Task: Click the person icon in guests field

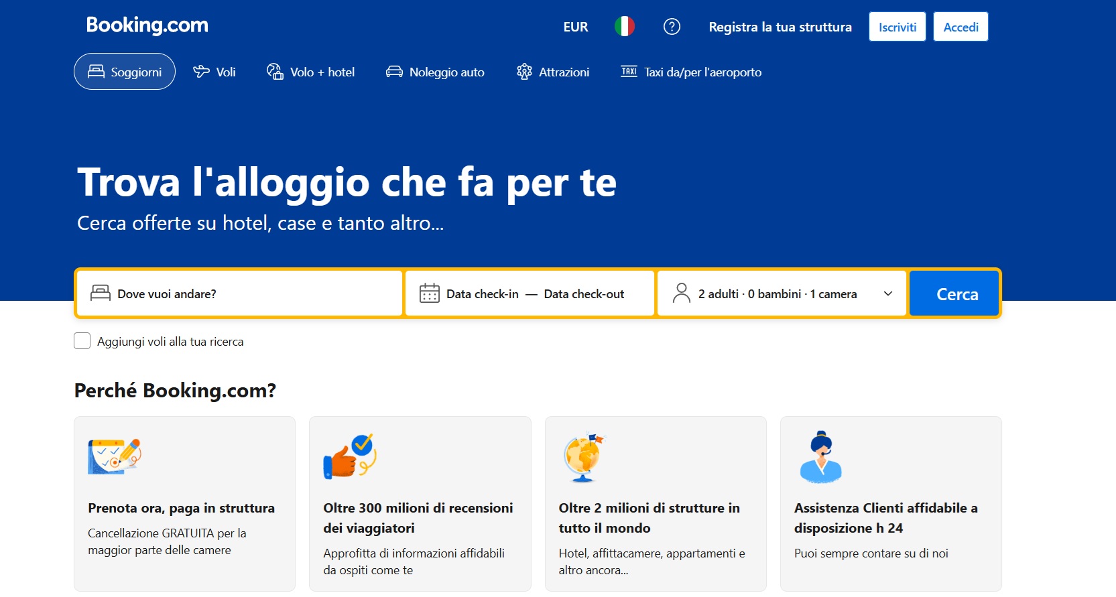Action: coord(681,293)
